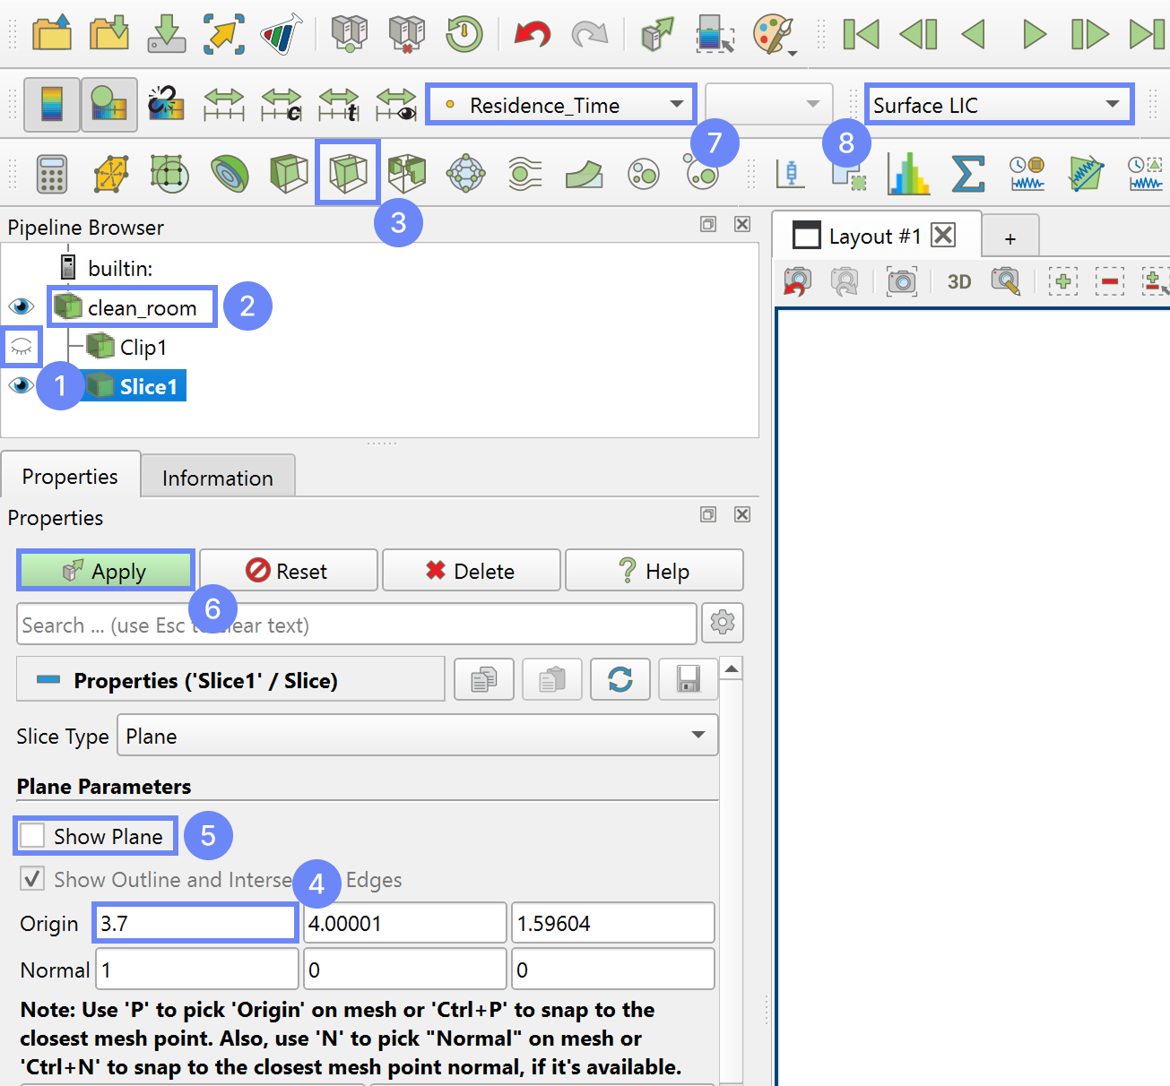Click the Undo arrow icon

click(532, 35)
